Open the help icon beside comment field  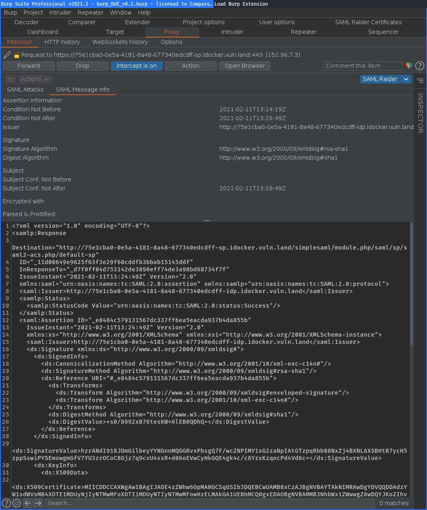coord(419,66)
